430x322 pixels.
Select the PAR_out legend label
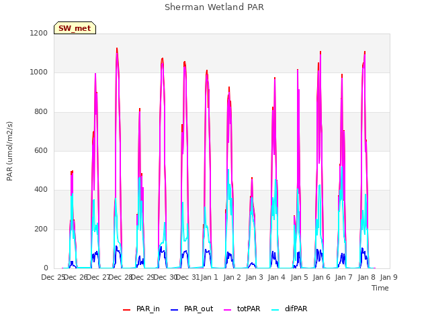(x=199, y=309)
